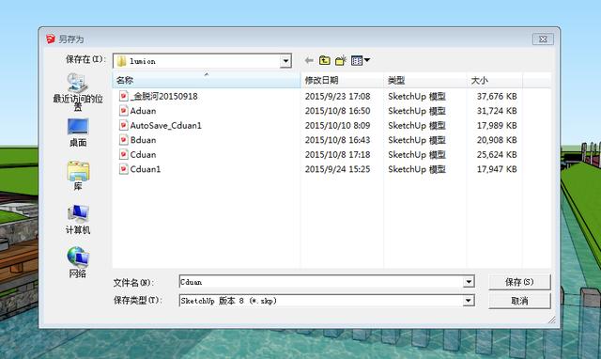Click the size value 20,908 KB
Image resolution: width=601 pixels, height=359 pixels.
497,140
